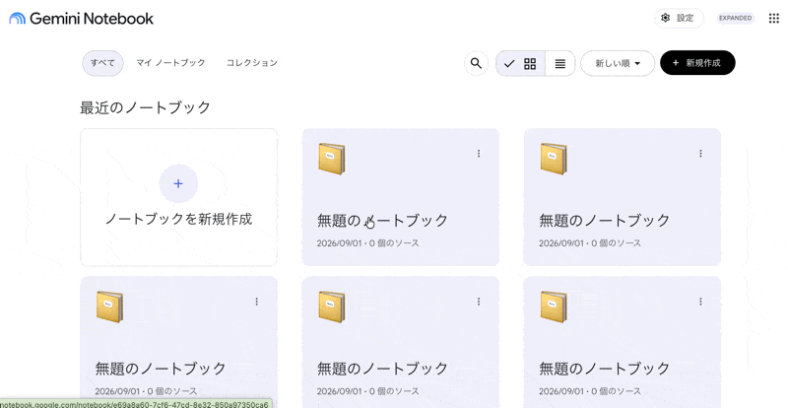Click the 新規作成 button
The width and height of the screenshot is (788, 408).
(x=697, y=63)
